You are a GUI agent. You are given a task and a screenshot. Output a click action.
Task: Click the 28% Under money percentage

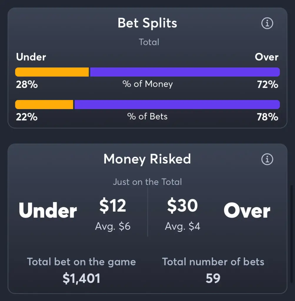(27, 84)
